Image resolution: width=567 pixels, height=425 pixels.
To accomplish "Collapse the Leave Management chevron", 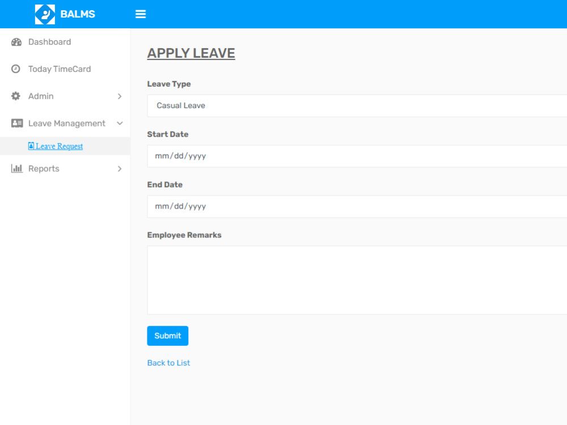I will 120,123.
